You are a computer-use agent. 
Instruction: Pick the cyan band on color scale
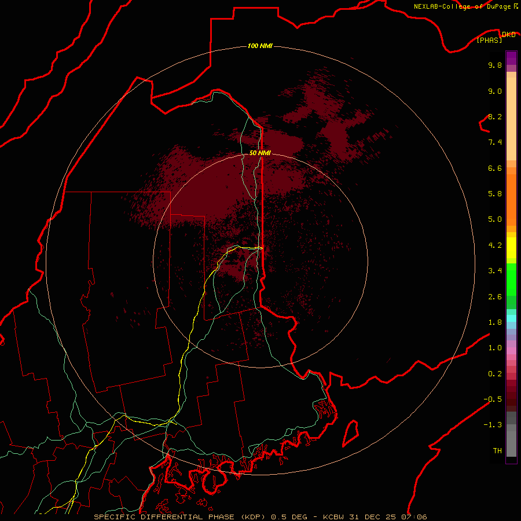(x=511, y=318)
